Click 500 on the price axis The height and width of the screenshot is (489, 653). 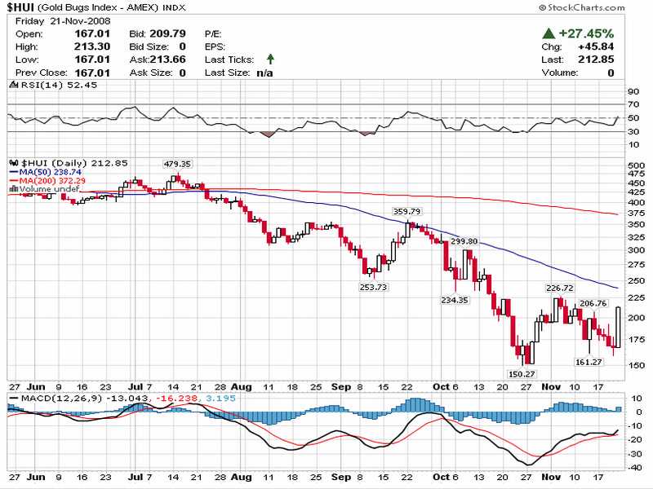point(637,166)
